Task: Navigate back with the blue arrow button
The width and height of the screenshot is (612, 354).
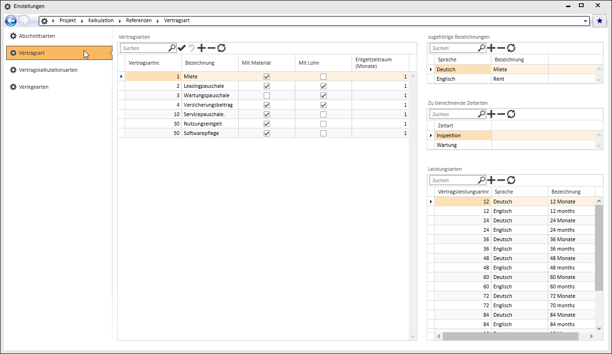Action: tap(11, 21)
